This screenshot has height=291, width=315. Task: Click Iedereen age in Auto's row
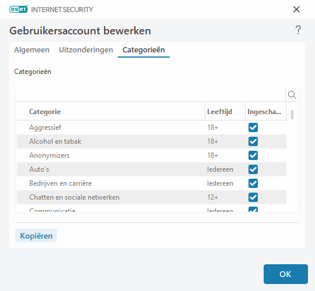tap(220, 169)
